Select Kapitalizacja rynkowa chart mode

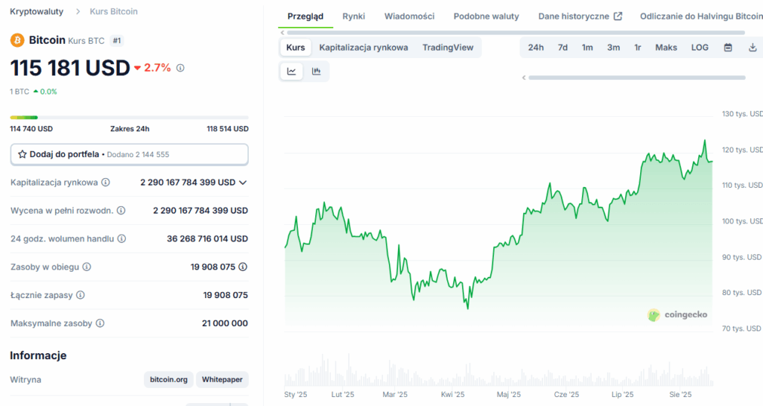(x=364, y=48)
